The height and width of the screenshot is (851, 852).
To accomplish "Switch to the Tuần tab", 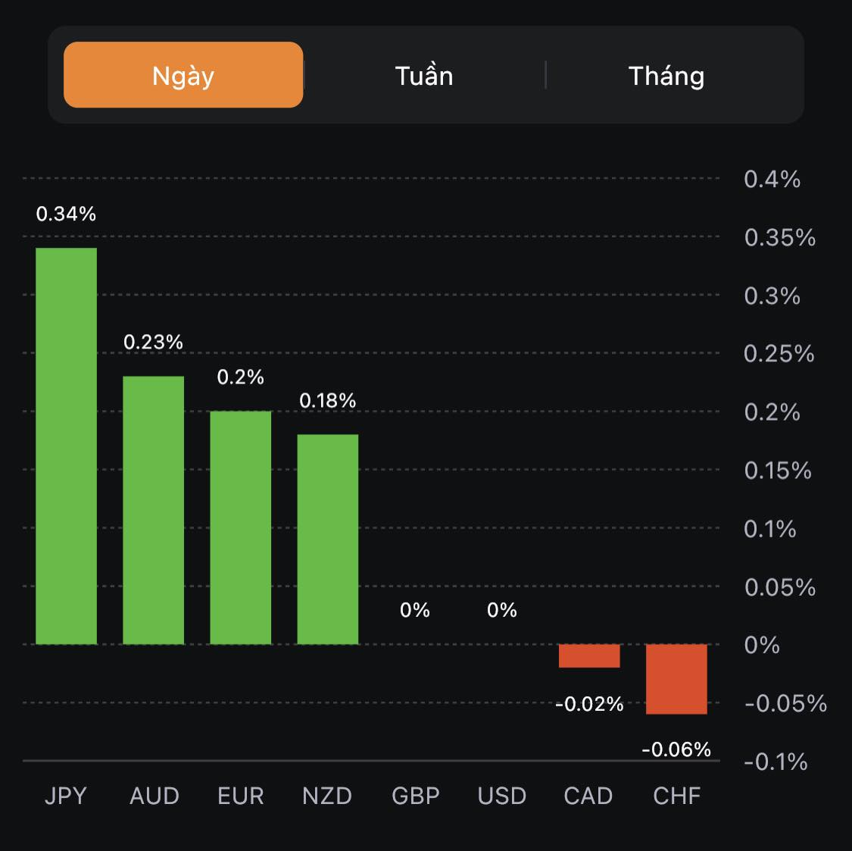I will [424, 76].
